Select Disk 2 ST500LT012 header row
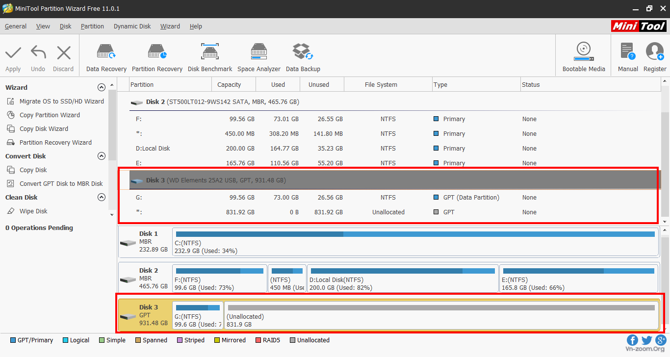The height and width of the screenshot is (357, 670). click(395, 102)
